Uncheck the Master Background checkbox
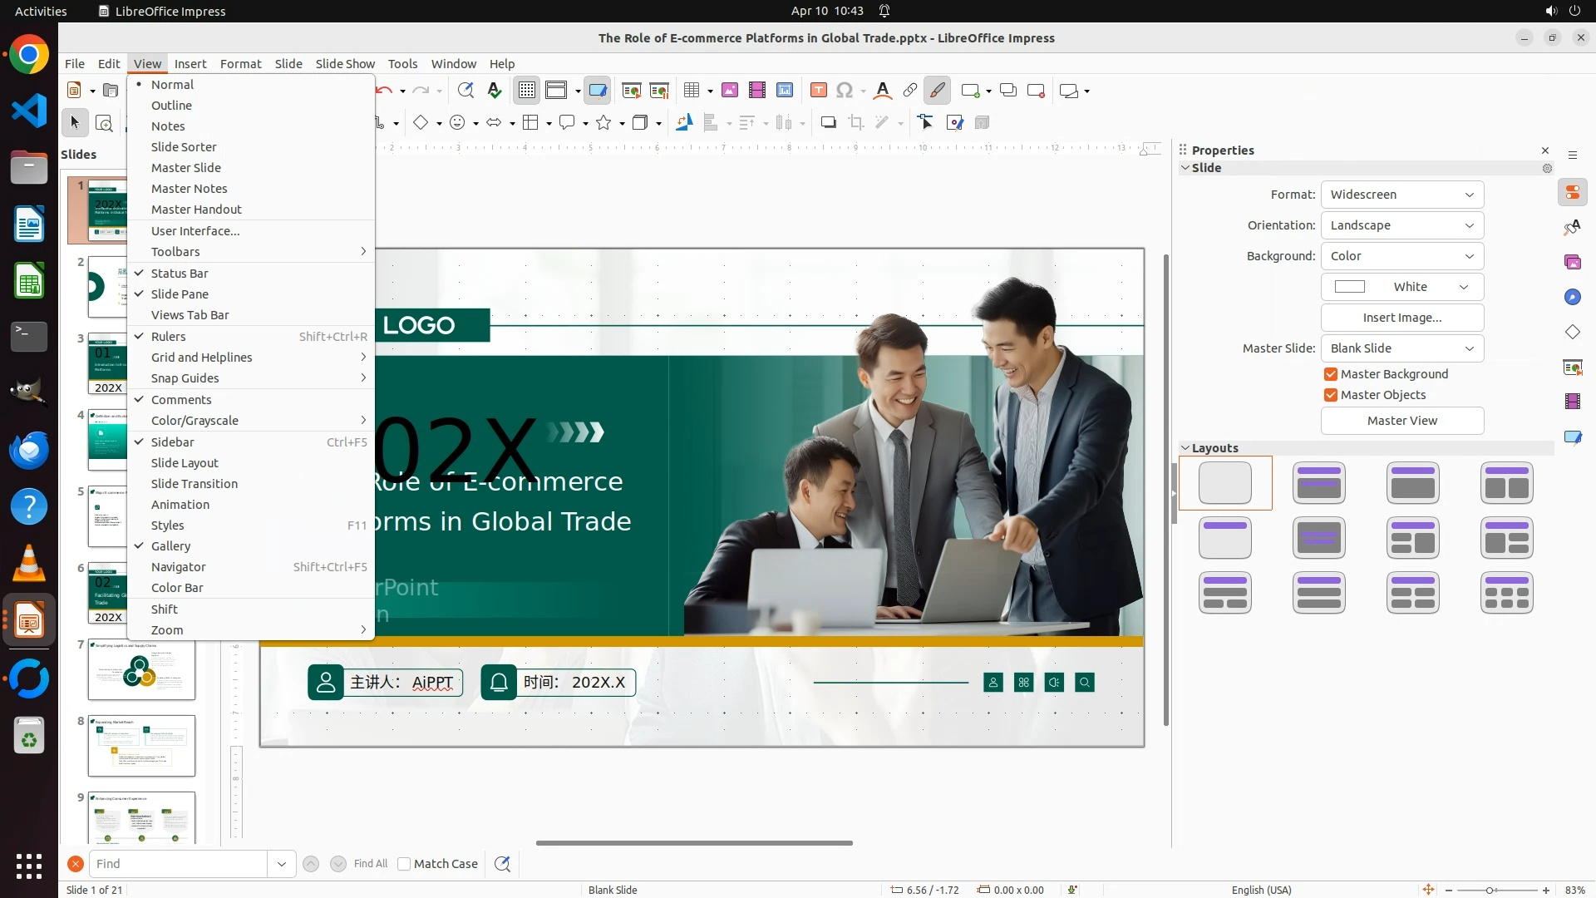Viewport: 1596px width, 898px height. (1331, 374)
